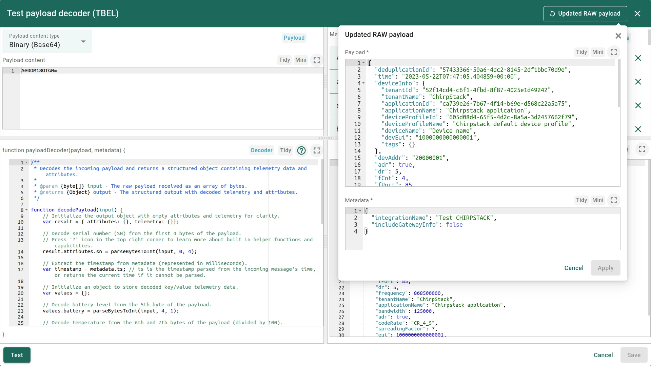Image resolution: width=651 pixels, height=366 pixels.
Task: Click "integrationName" line in Metadata editor
Action: (434, 218)
